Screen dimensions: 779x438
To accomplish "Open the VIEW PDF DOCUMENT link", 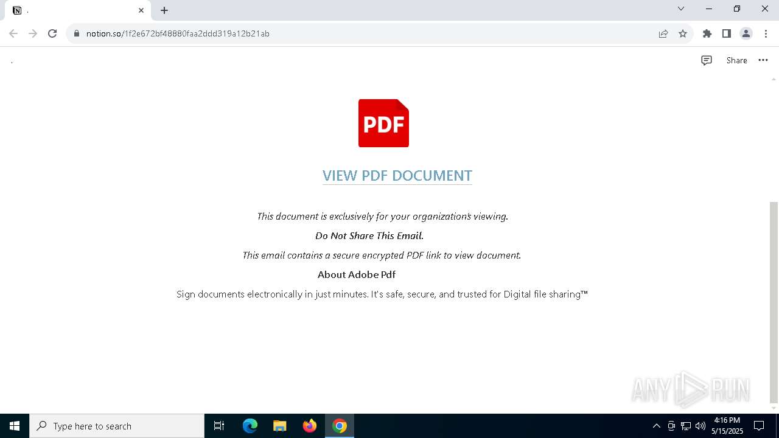I will pyautogui.click(x=397, y=176).
